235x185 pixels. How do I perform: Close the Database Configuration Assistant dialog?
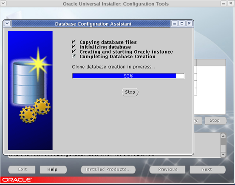pyautogui.click(x=189, y=23)
